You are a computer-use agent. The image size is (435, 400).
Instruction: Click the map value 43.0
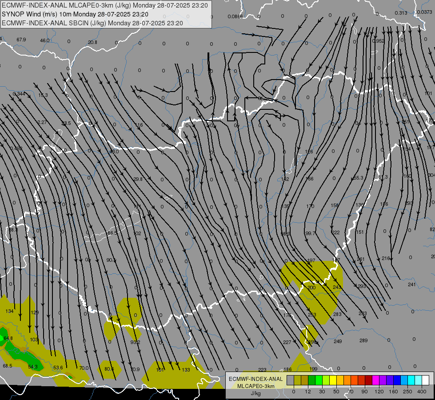tap(114, 152)
